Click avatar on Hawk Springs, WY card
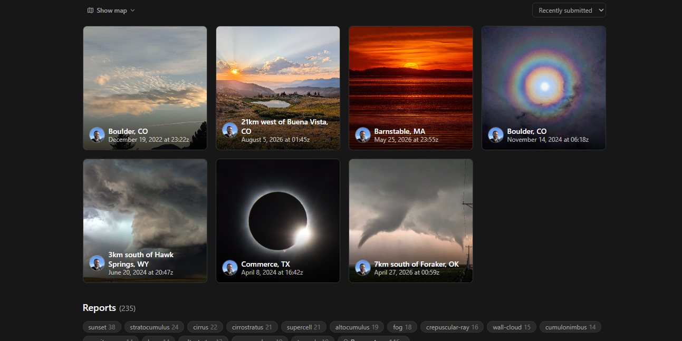The image size is (682, 341). 97,263
